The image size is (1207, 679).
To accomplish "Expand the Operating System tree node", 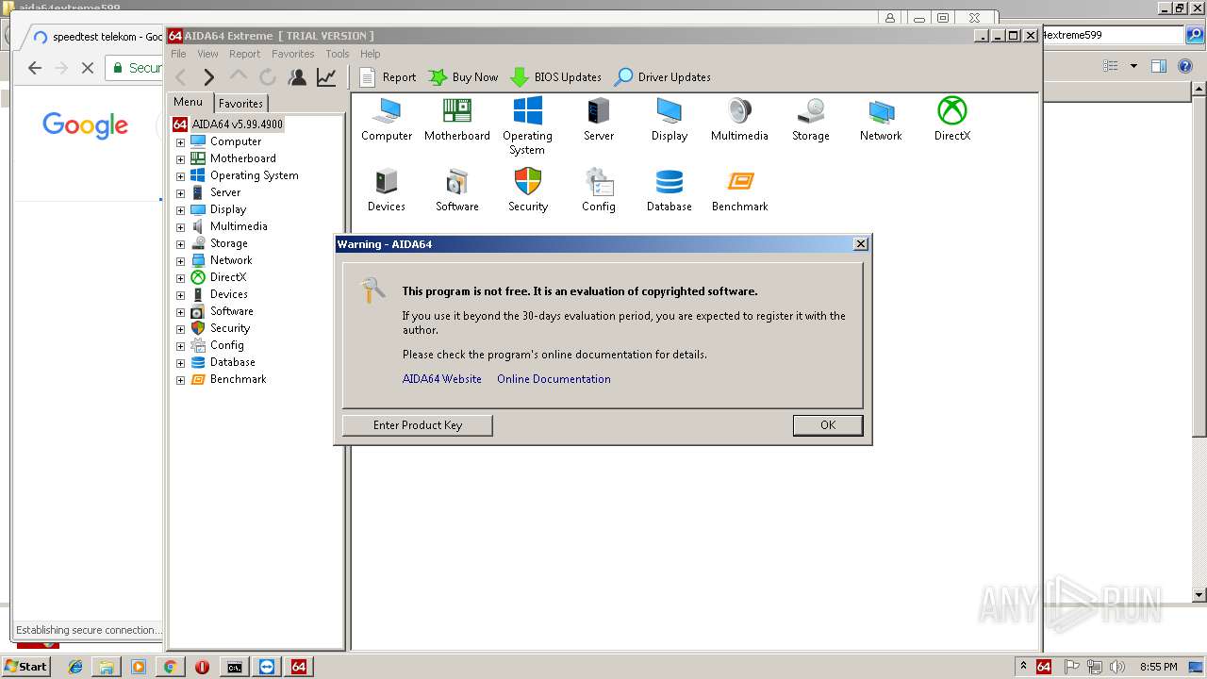I will tap(180, 176).
